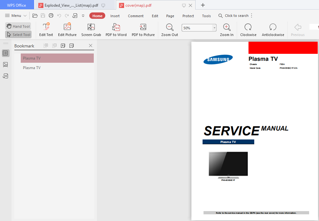The image size is (319, 221).
Task: Click the quick-access convert PDF icon
Action: point(75,16)
